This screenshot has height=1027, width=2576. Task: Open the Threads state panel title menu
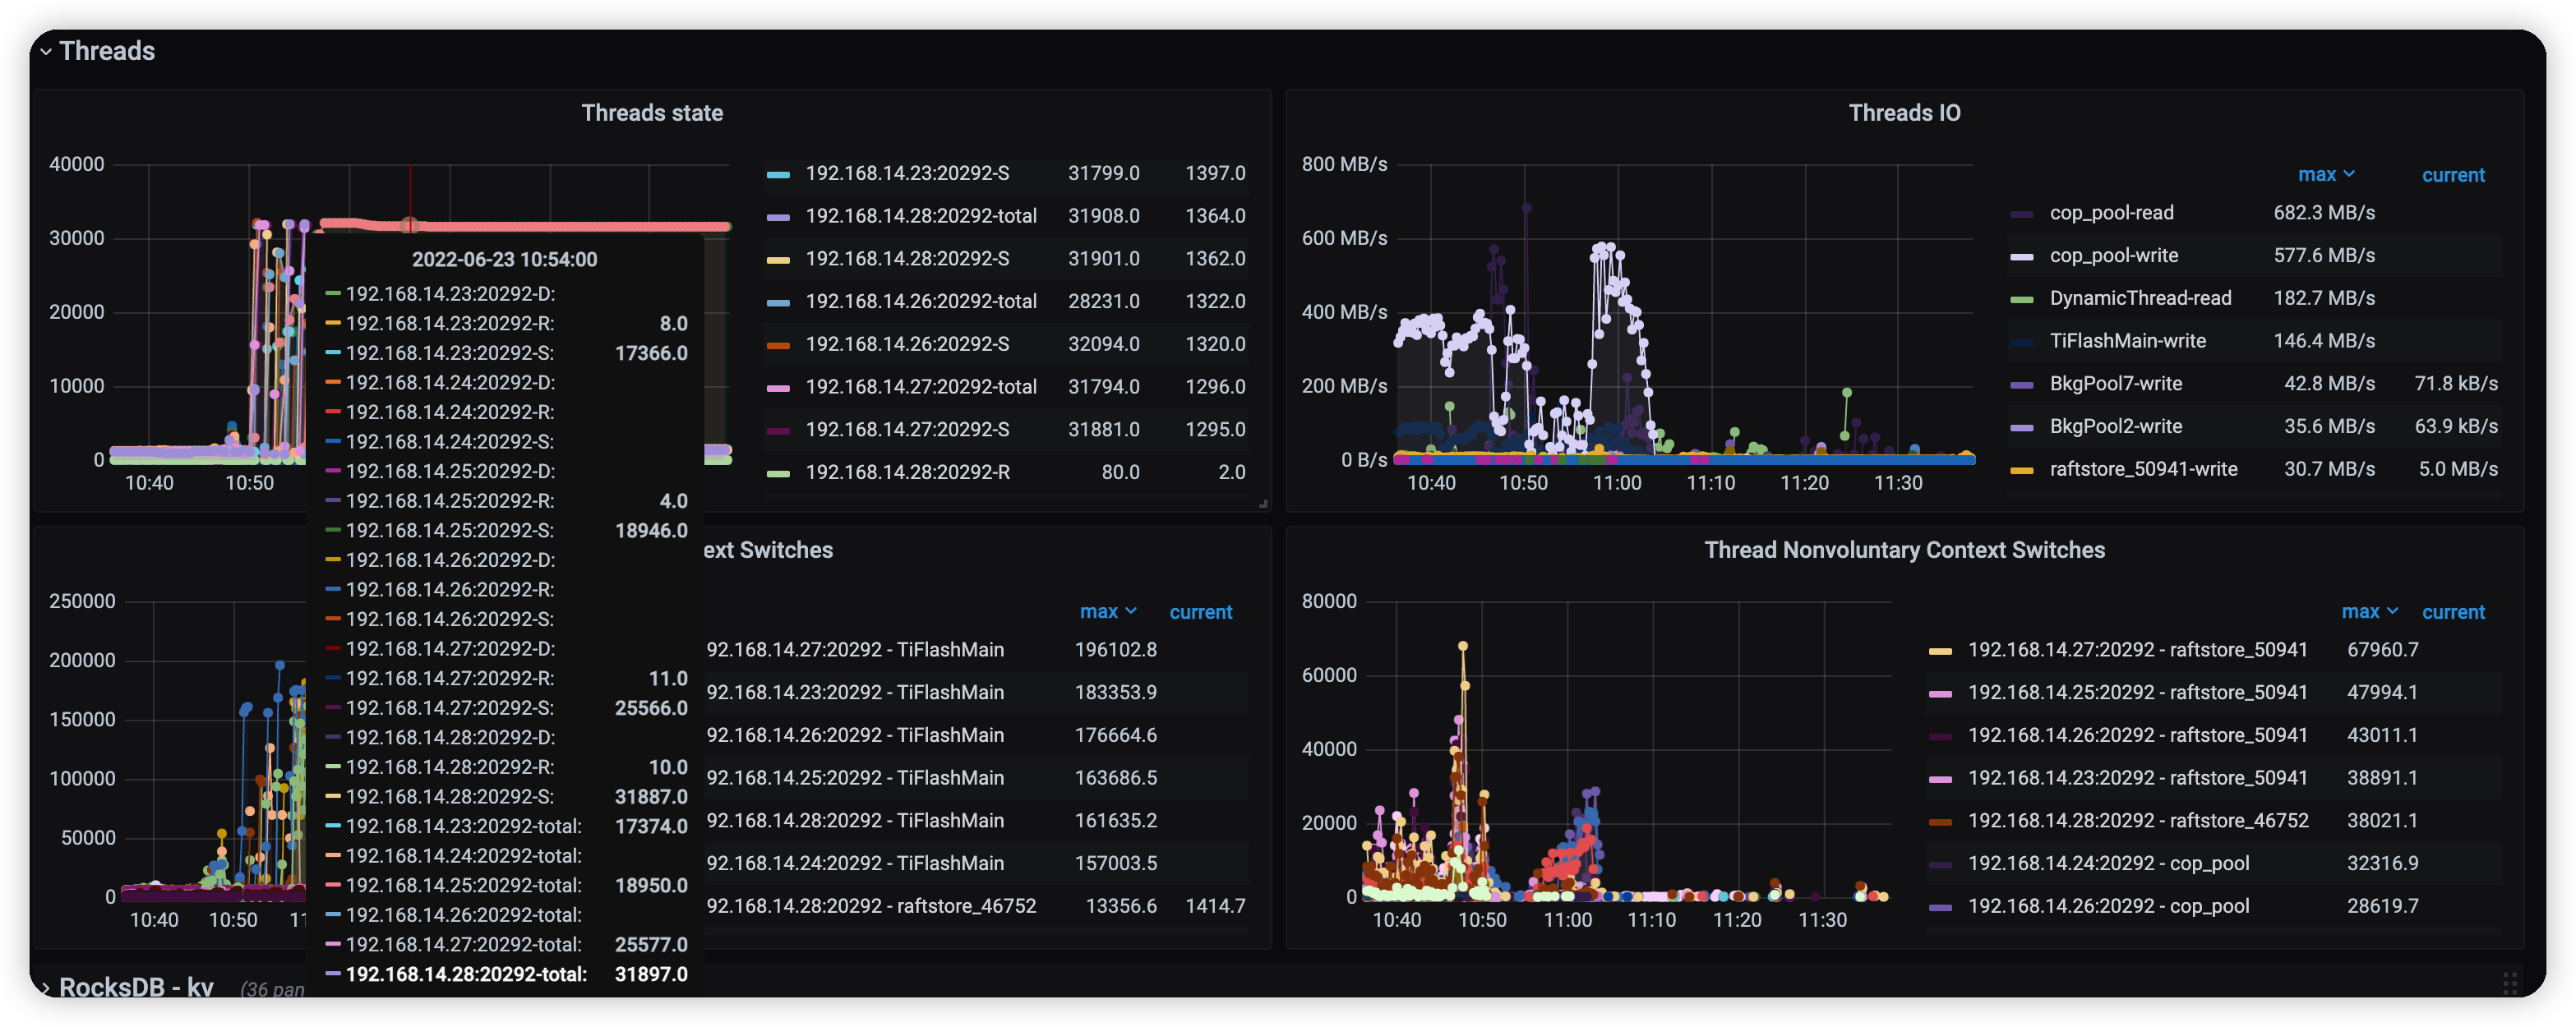[x=652, y=113]
